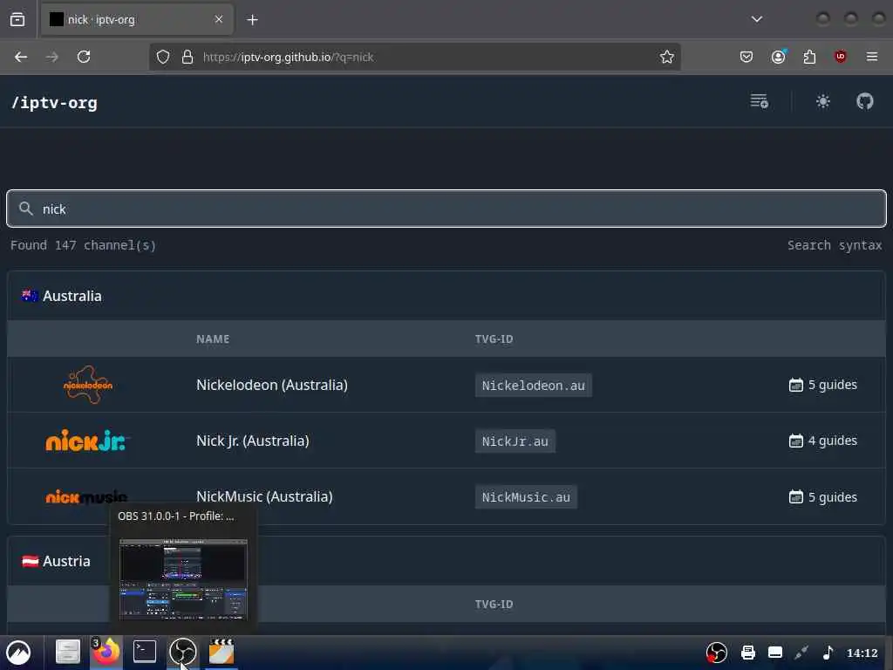Switch to OBS Studio in taskbar
Image resolution: width=893 pixels, height=670 pixels.
pyautogui.click(x=183, y=651)
